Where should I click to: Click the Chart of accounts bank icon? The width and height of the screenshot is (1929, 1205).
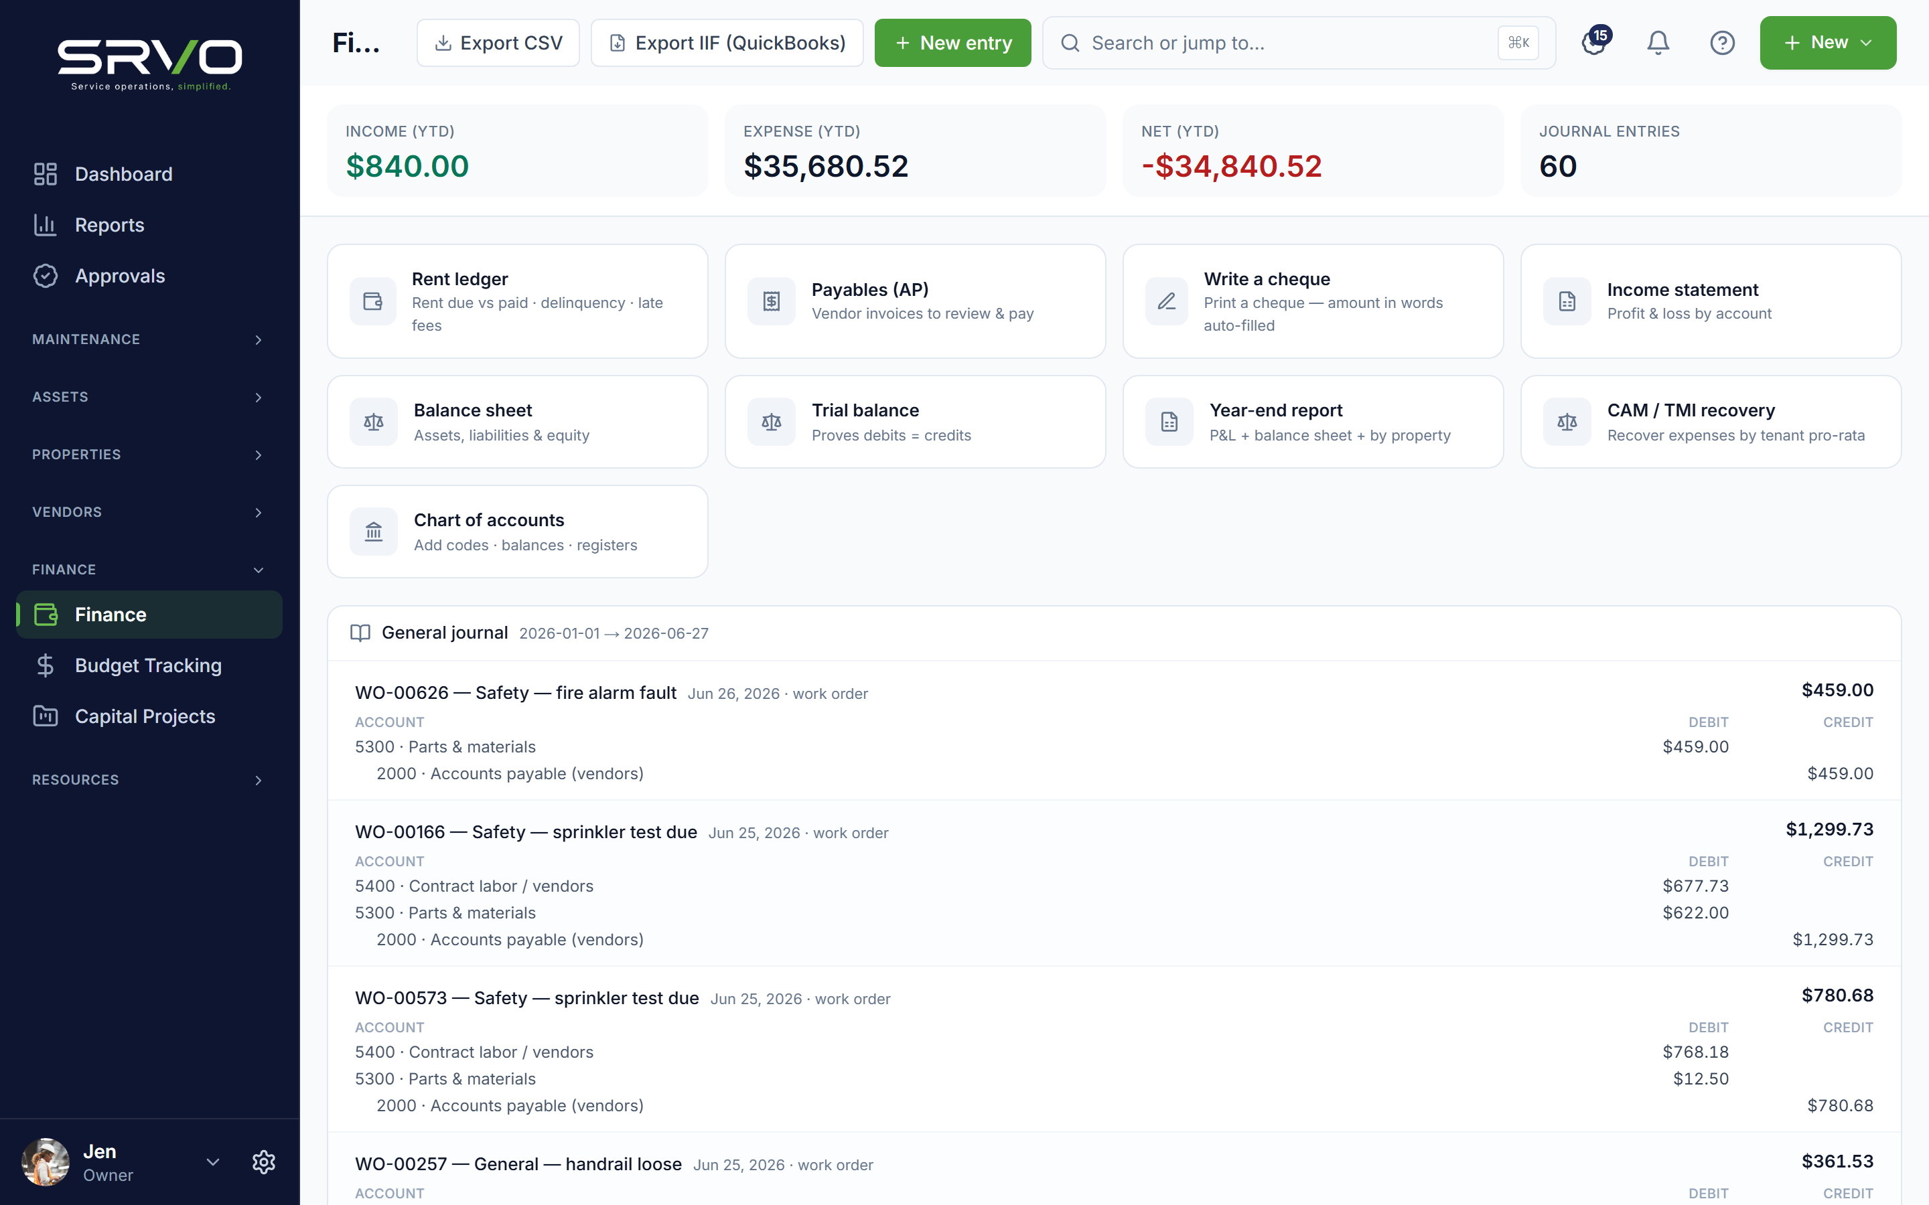[374, 532]
